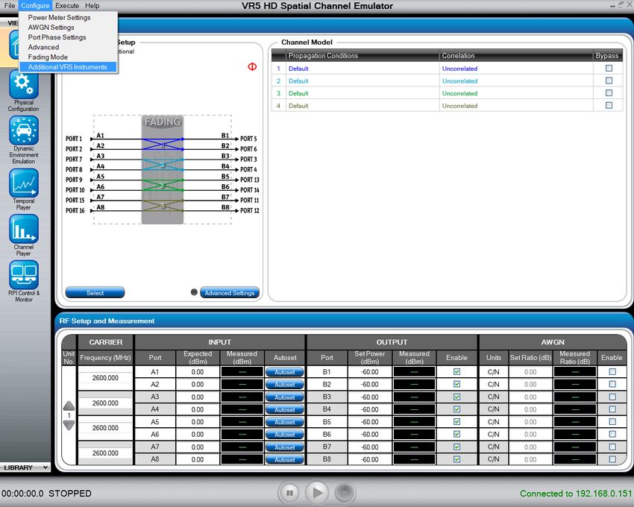The height and width of the screenshot is (507, 634).
Task: Open AWGN Units C/N dropdown for row A3
Action: 493,397
